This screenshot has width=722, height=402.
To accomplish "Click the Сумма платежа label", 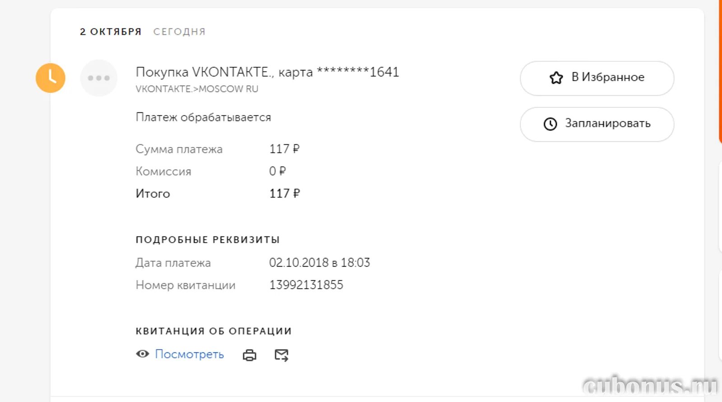I will [179, 149].
